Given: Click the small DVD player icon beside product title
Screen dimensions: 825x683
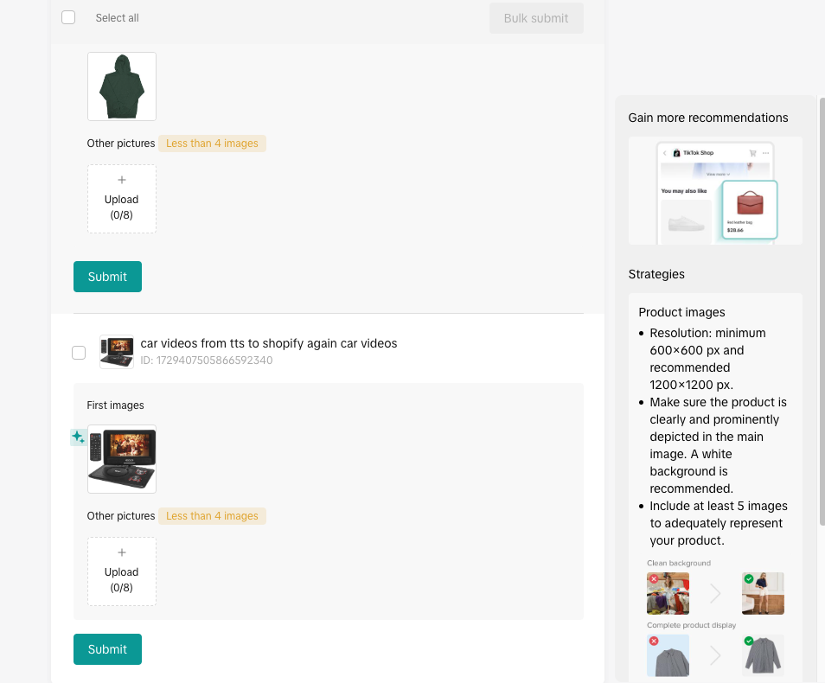Looking at the screenshot, I should tap(117, 352).
